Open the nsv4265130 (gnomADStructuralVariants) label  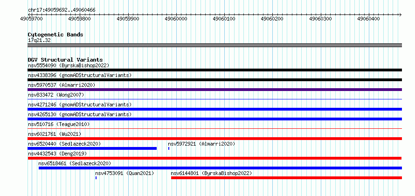(x=80, y=114)
